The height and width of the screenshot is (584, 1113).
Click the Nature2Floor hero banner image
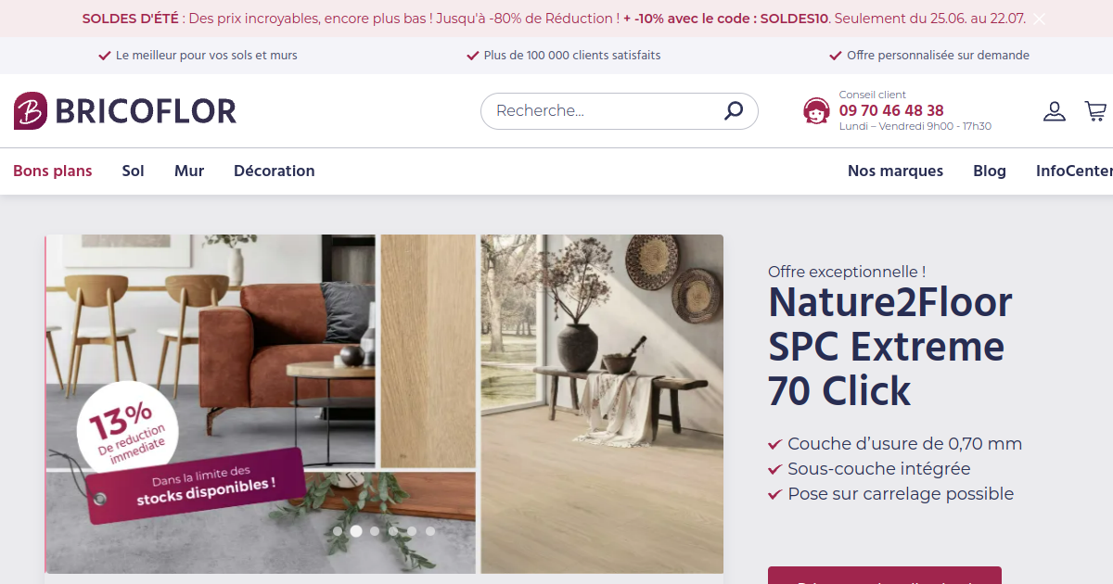[x=384, y=404]
